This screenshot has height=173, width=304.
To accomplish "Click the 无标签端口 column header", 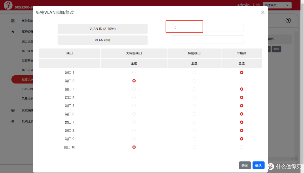I will tap(134, 53).
